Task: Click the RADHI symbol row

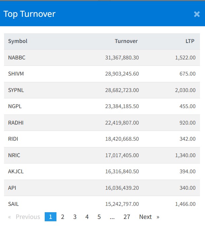Action: click(x=16, y=123)
